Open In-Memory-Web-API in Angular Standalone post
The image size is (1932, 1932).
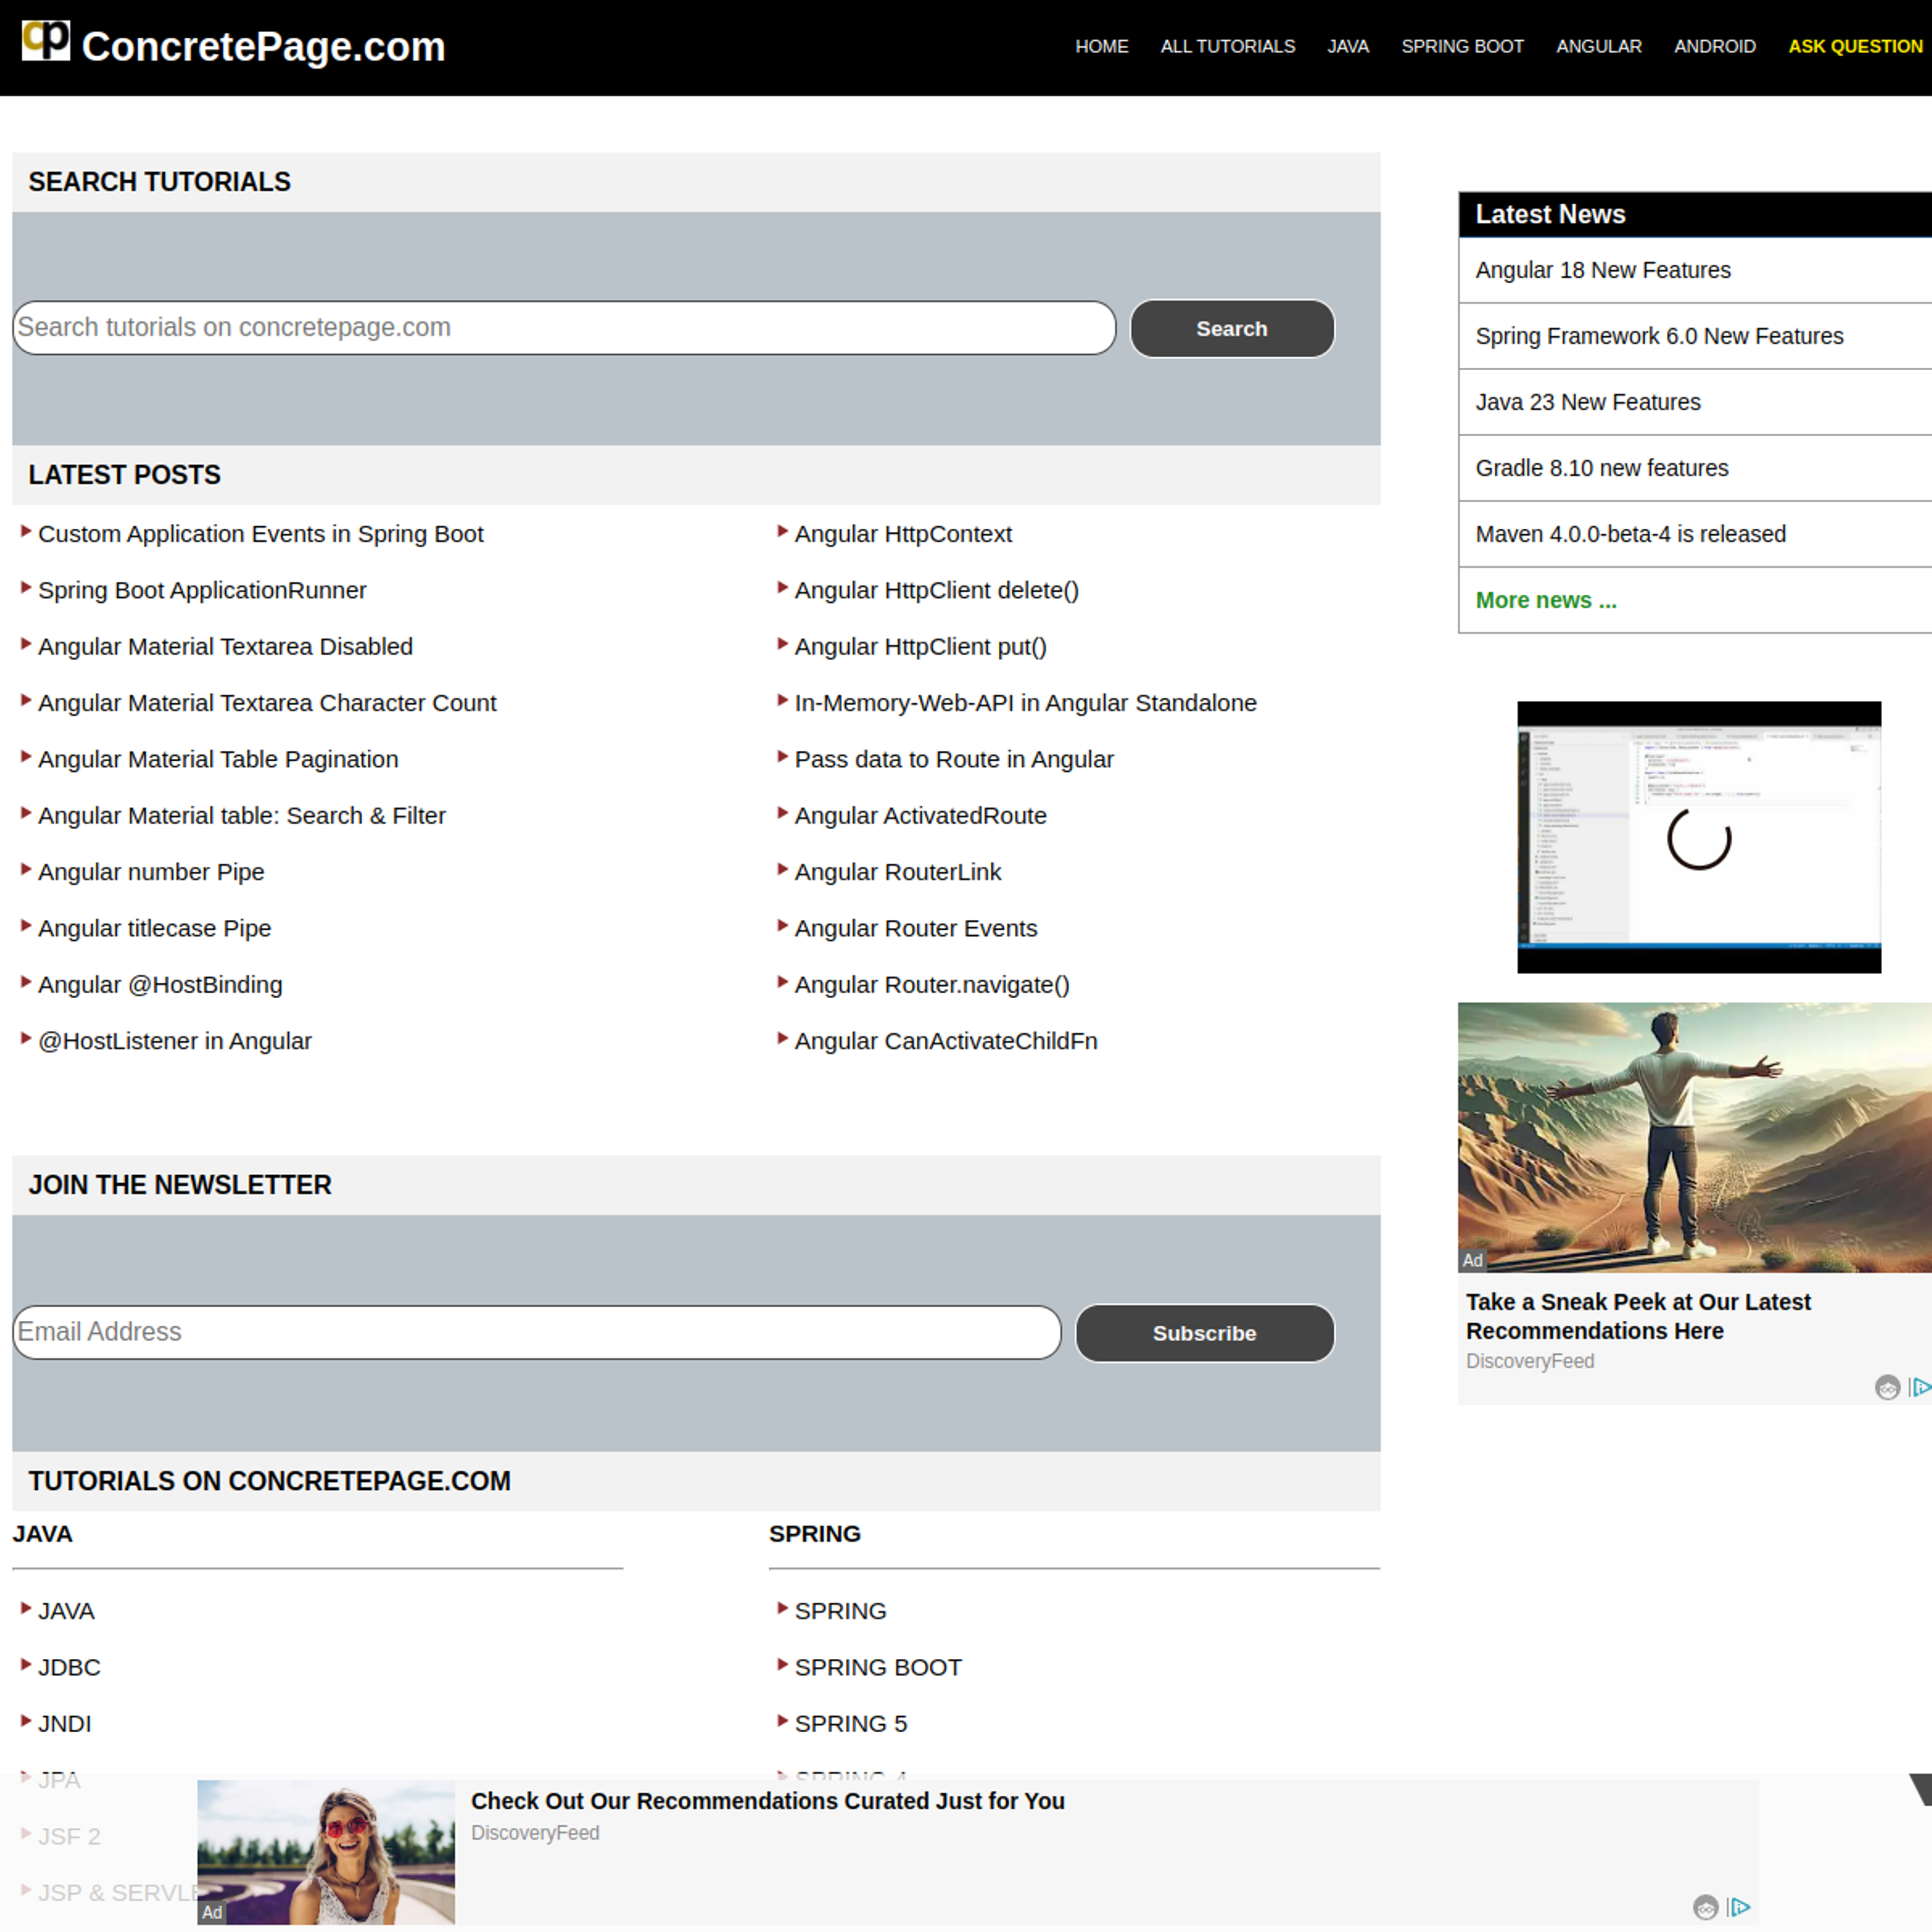(x=1025, y=703)
